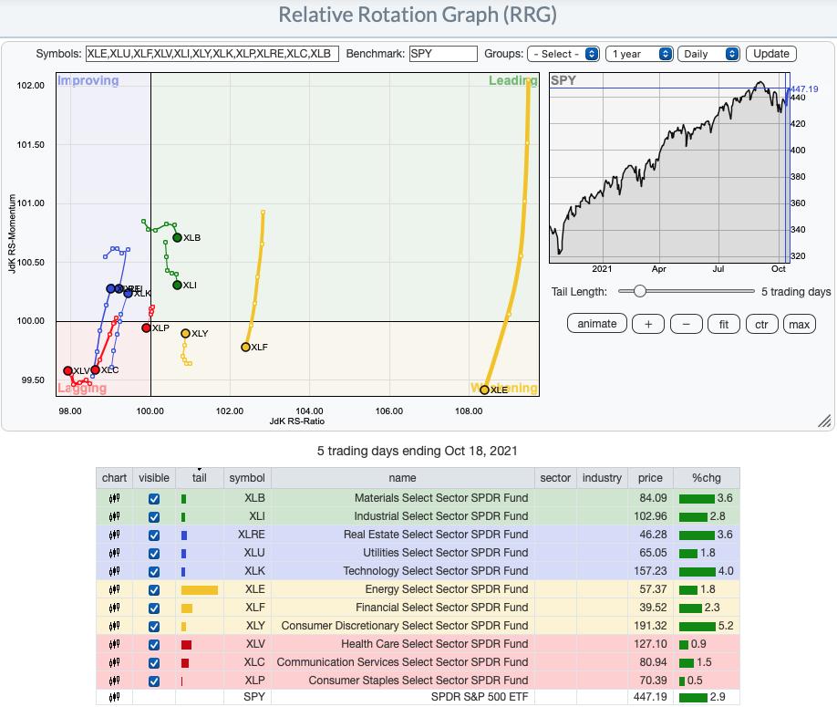The width and height of the screenshot is (837, 707).
Task: Click the max button
Action: (x=799, y=324)
